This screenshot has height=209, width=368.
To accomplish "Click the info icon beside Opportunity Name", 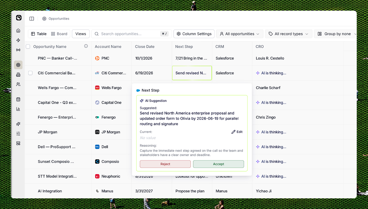I will pos(86,46).
